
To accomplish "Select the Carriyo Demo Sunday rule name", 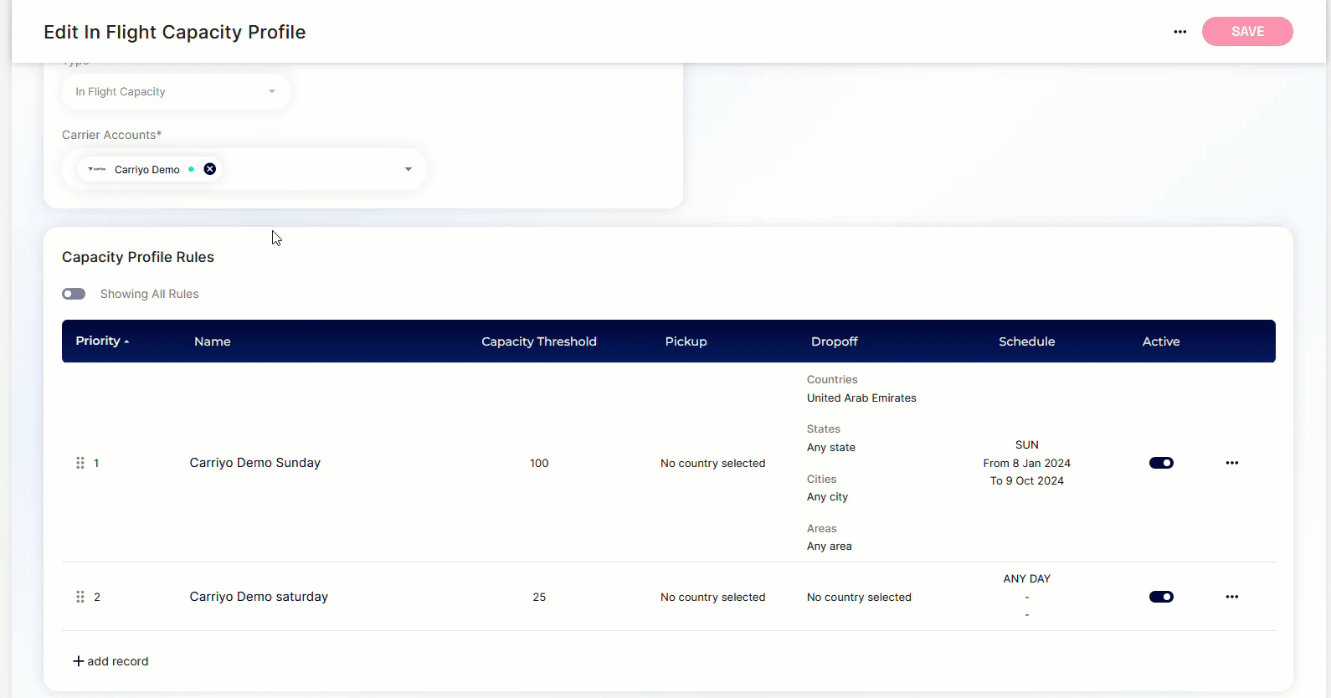I will [x=254, y=463].
